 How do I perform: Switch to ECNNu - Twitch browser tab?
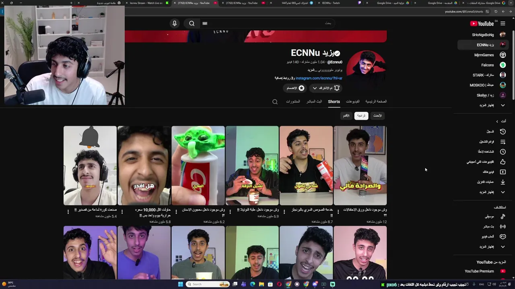(338, 3)
